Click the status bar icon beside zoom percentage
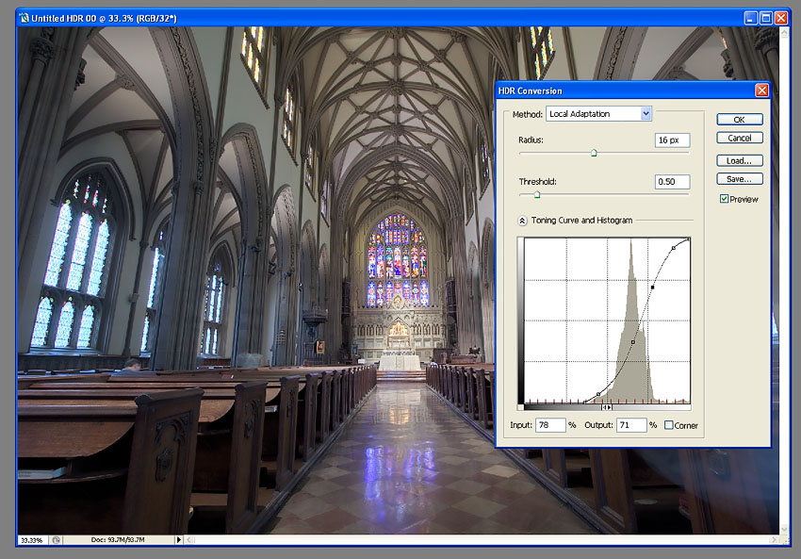The width and height of the screenshot is (801, 559). coord(57,540)
